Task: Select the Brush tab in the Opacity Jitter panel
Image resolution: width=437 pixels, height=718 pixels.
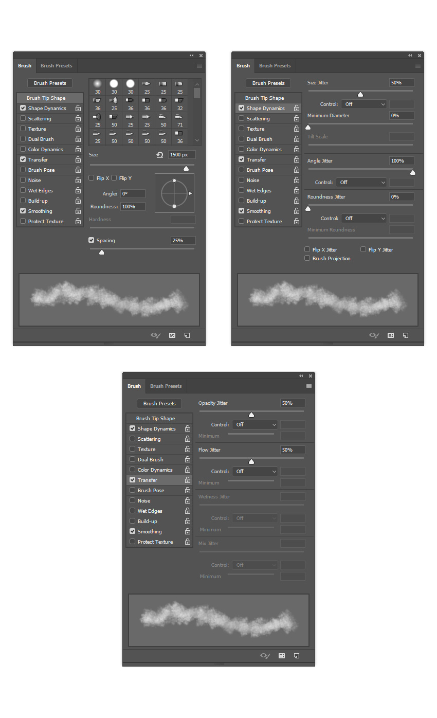Action: (134, 386)
